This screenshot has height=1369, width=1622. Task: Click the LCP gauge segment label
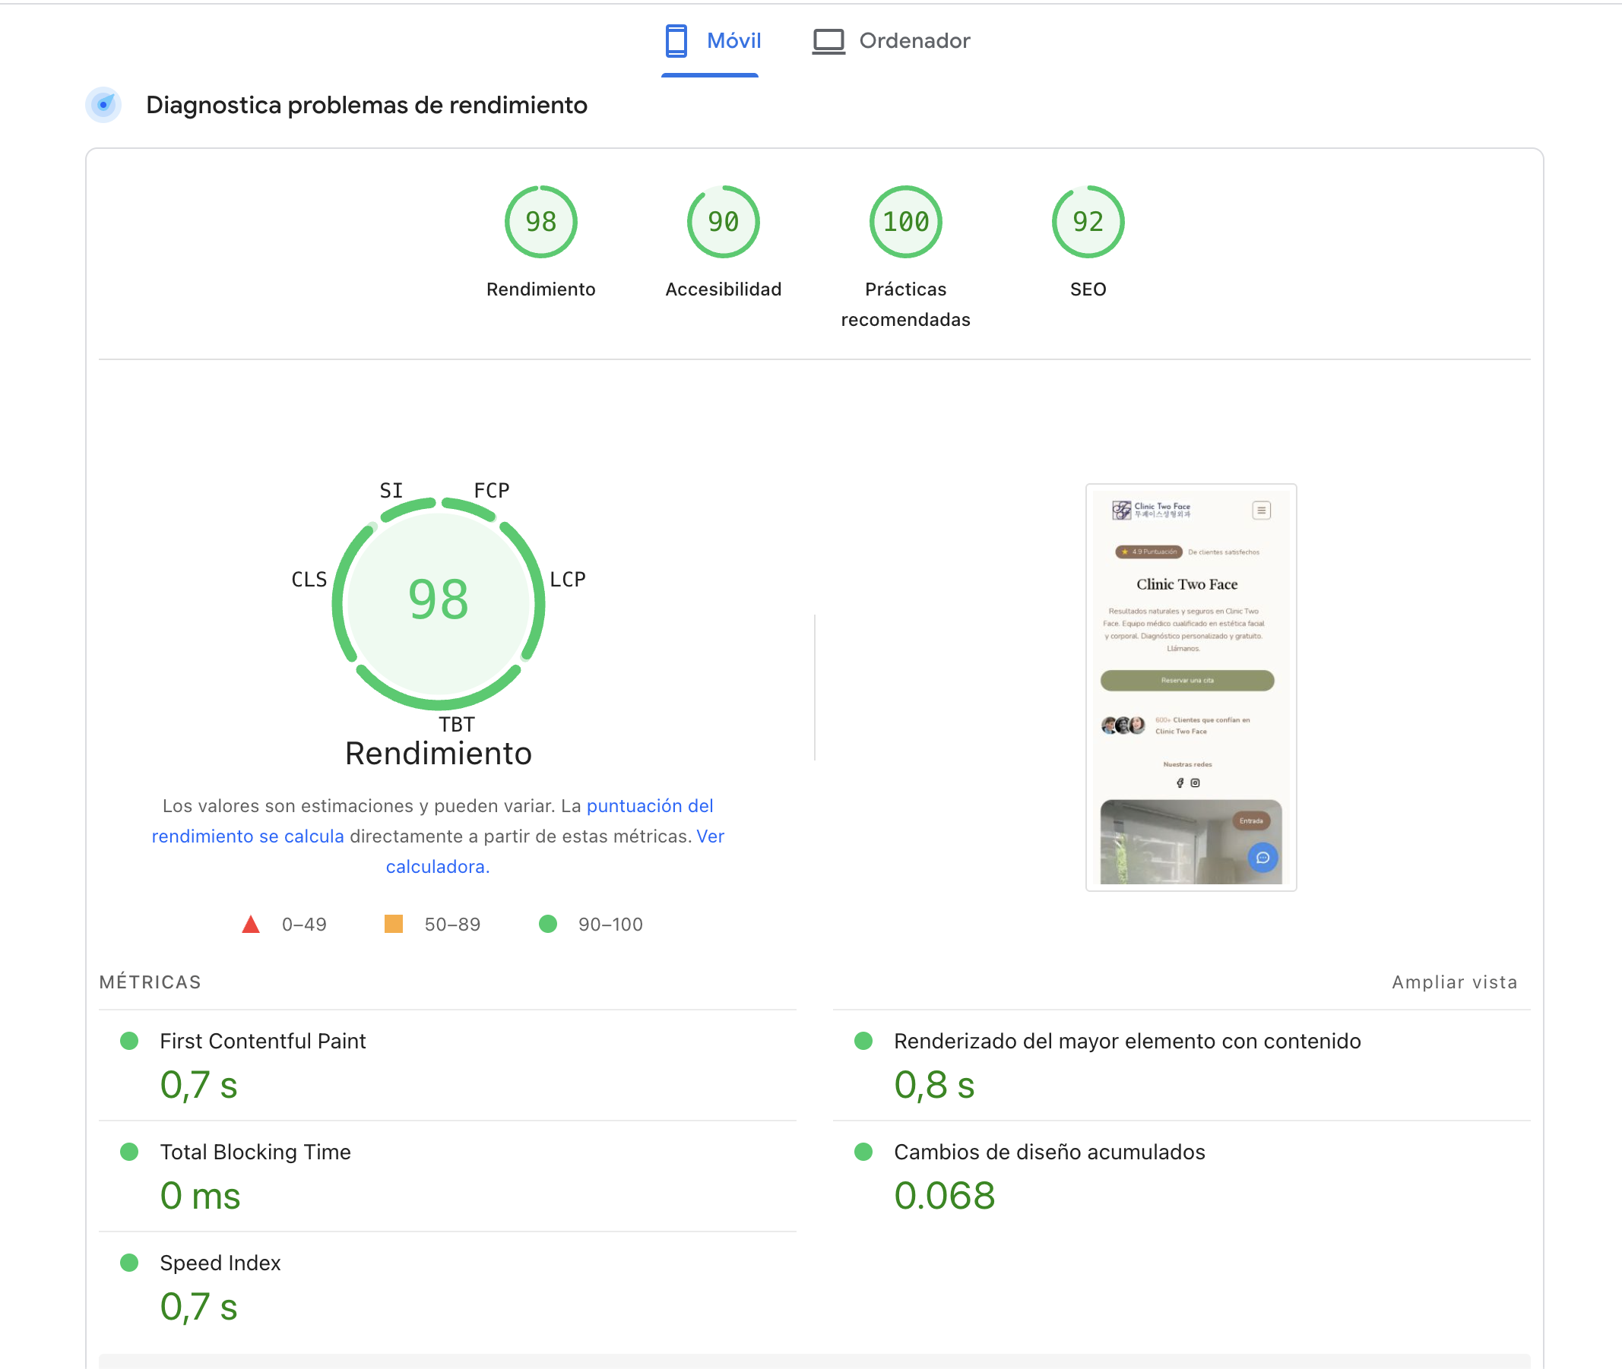pos(568,580)
